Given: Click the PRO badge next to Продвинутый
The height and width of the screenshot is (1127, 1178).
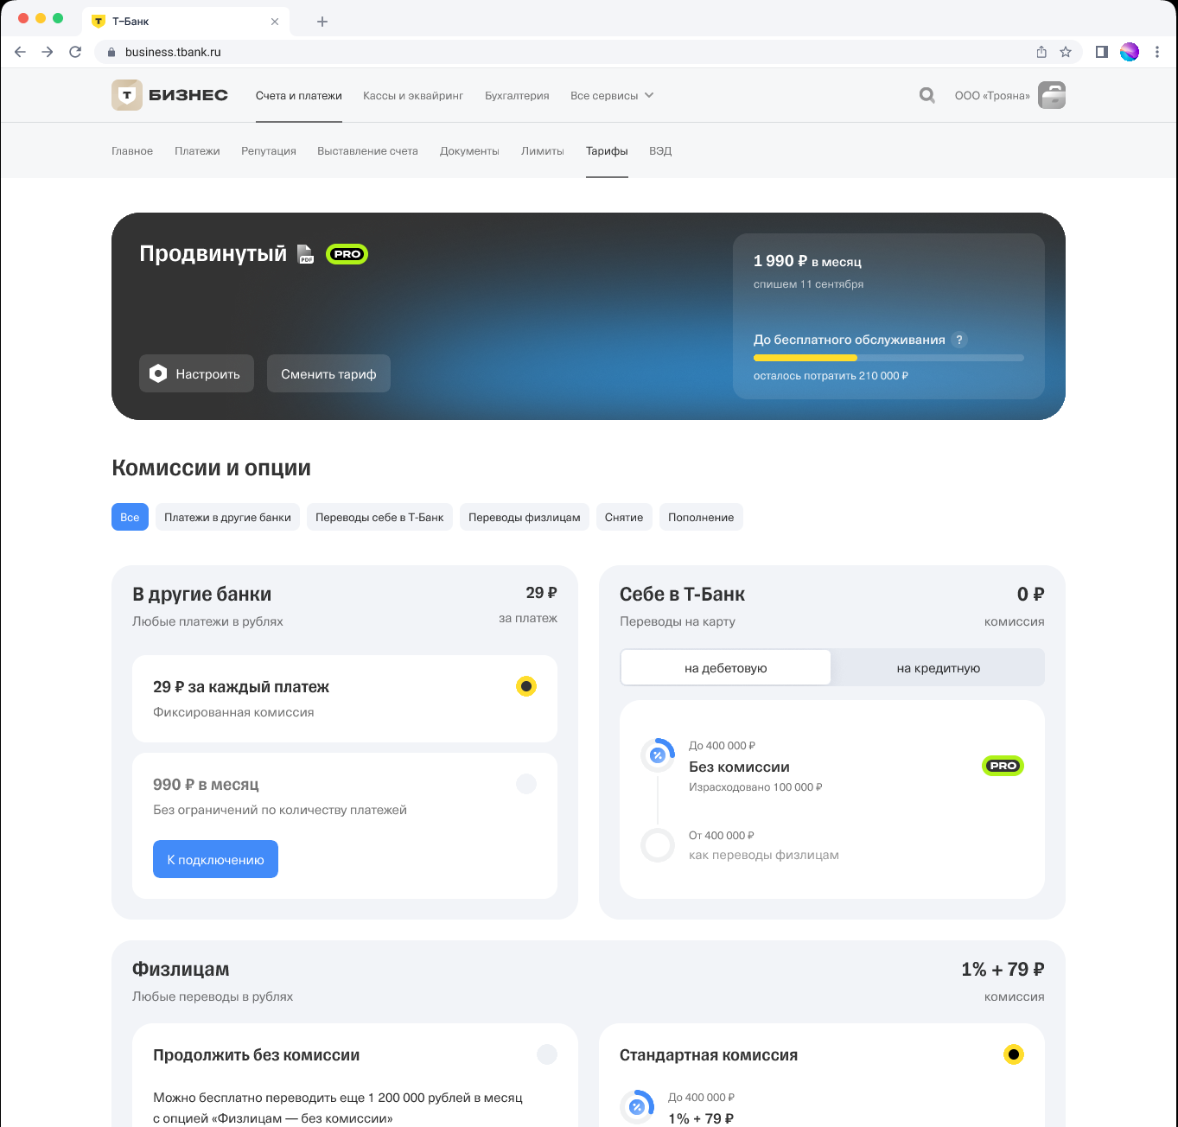Looking at the screenshot, I should click(x=347, y=254).
